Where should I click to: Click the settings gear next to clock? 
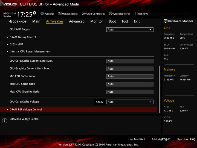click(34, 13)
